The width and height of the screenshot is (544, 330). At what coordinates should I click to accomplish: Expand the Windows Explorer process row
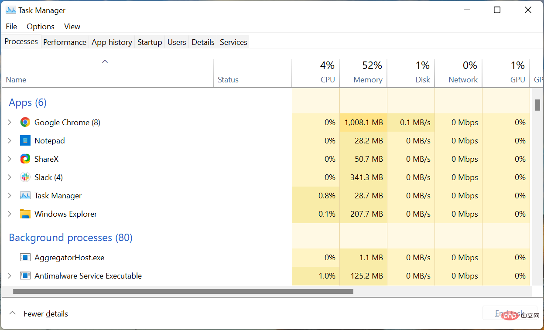click(10, 214)
